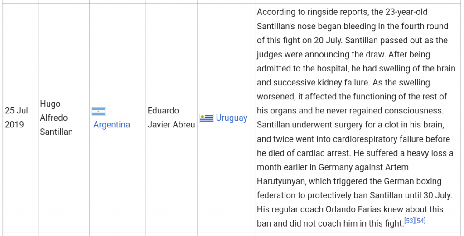
Task: Click the Uruguay flag icon
Action: (x=207, y=118)
